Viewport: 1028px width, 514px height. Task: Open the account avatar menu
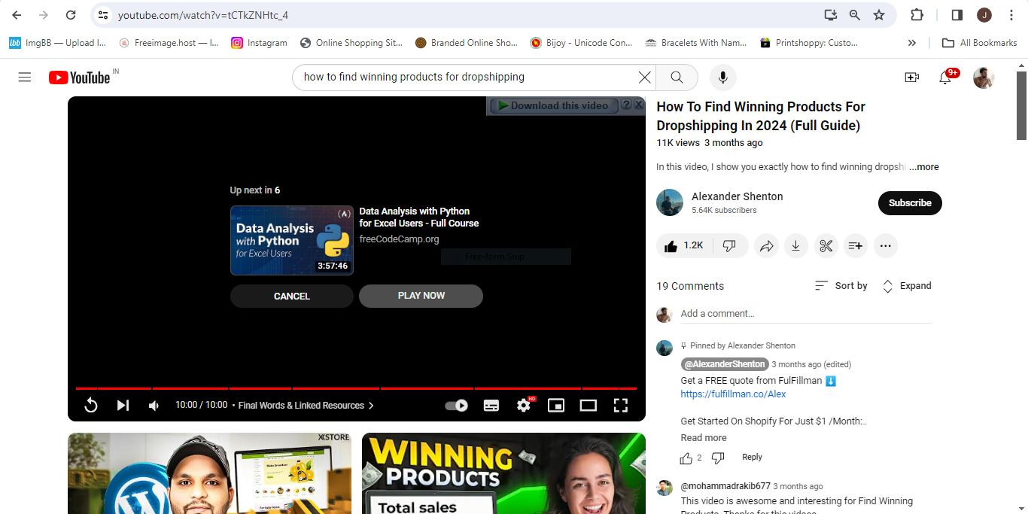(984, 78)
